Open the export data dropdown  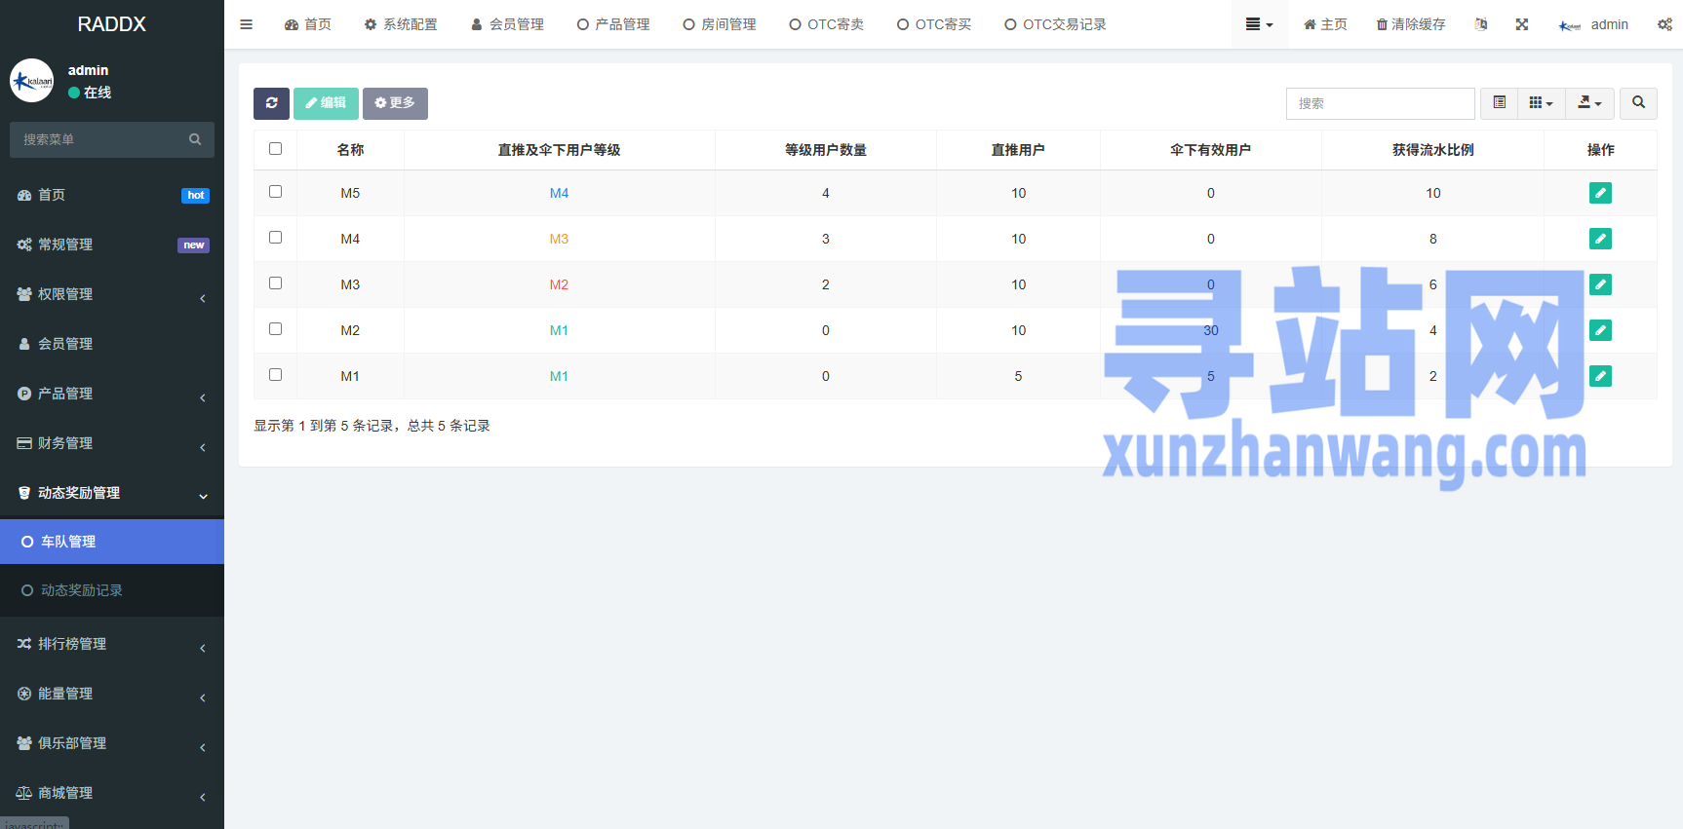(1589, 103)
